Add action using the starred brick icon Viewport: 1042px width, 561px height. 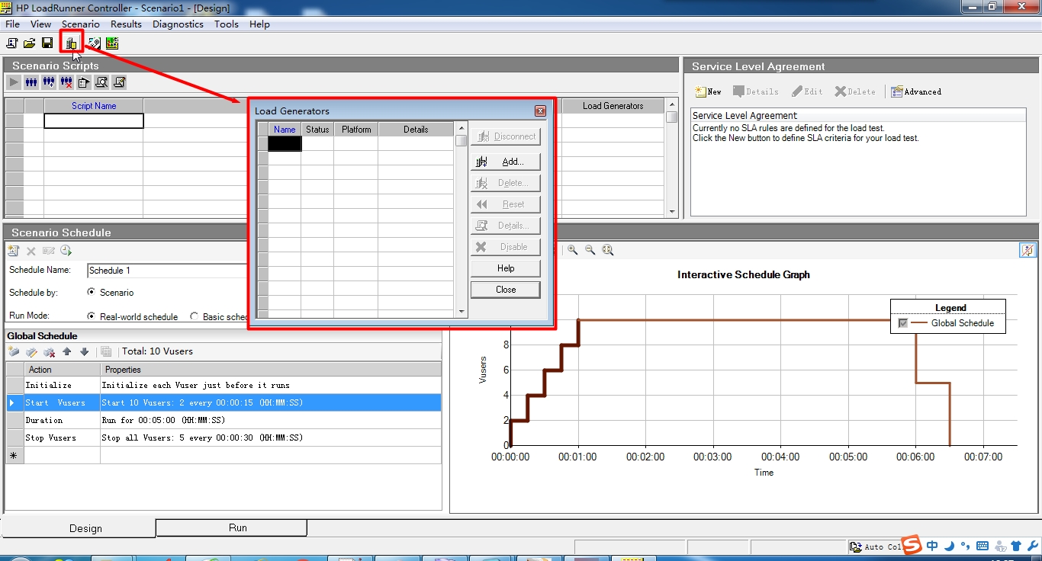[x=14, y=352]
